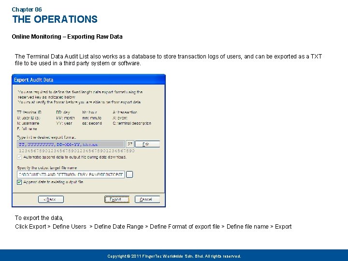Uncheck Append data to existing output file
This screenshot has width=348, height=261.
(19, 182)
